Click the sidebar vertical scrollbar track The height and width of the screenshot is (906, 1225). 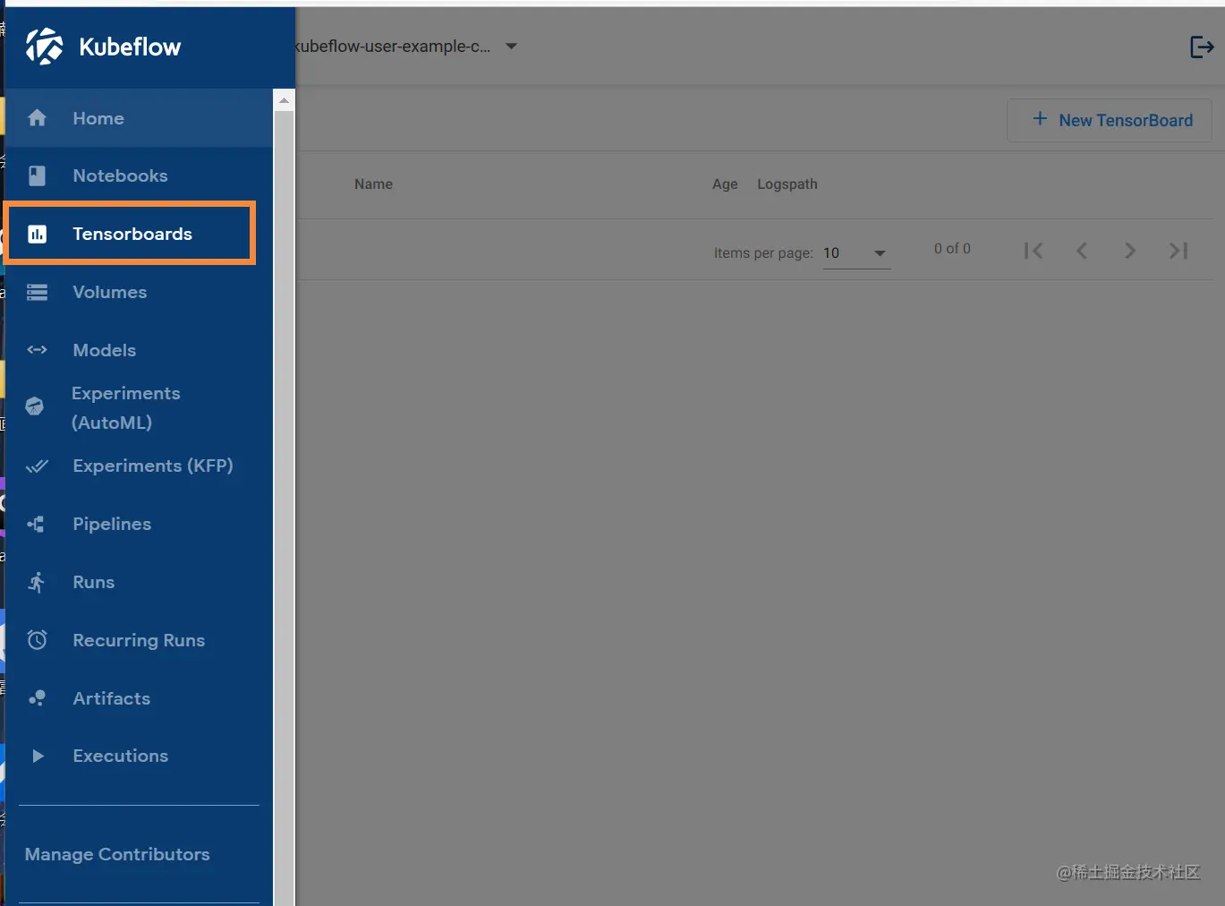[284, 508]
